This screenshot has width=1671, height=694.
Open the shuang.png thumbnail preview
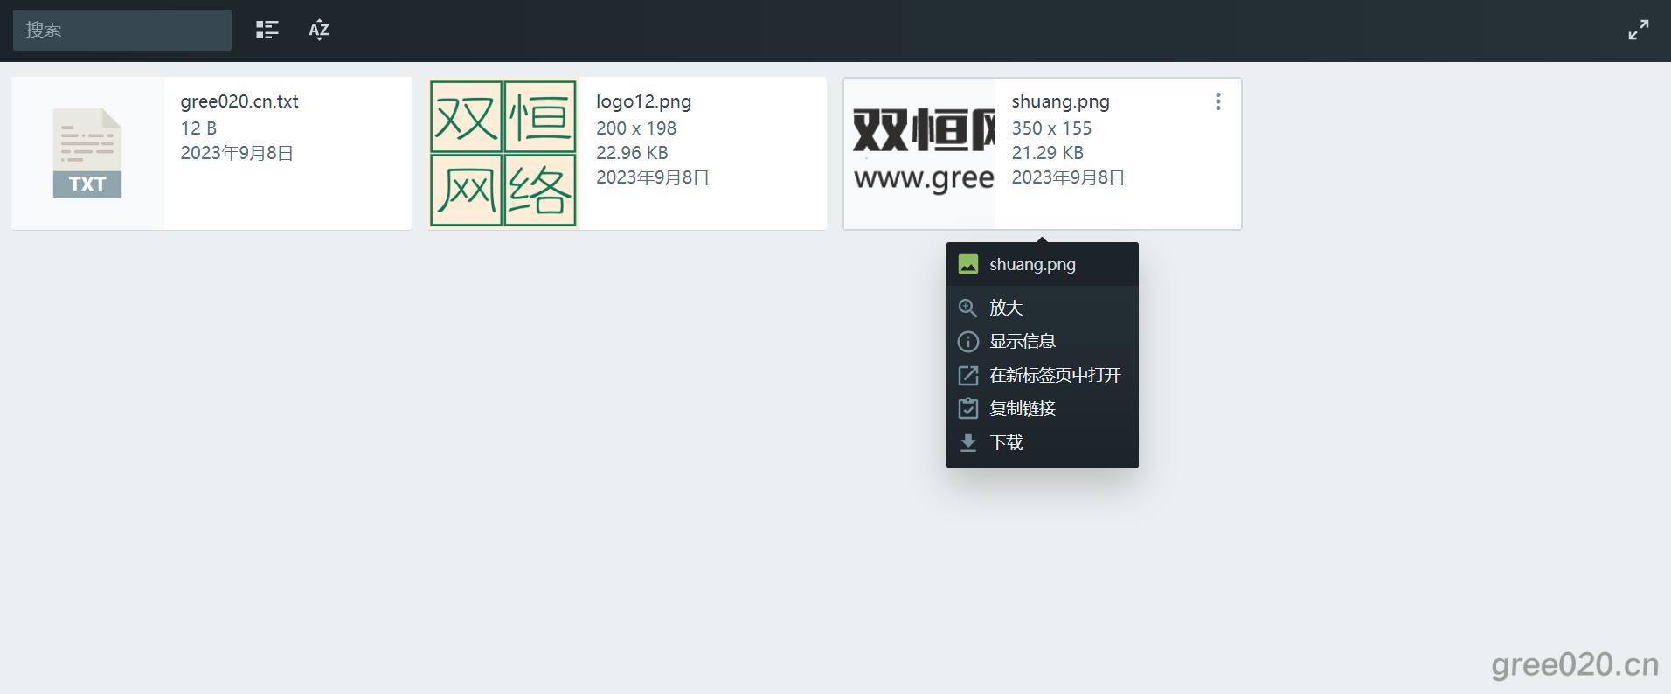pyautogui.click(x=921, y=154)
